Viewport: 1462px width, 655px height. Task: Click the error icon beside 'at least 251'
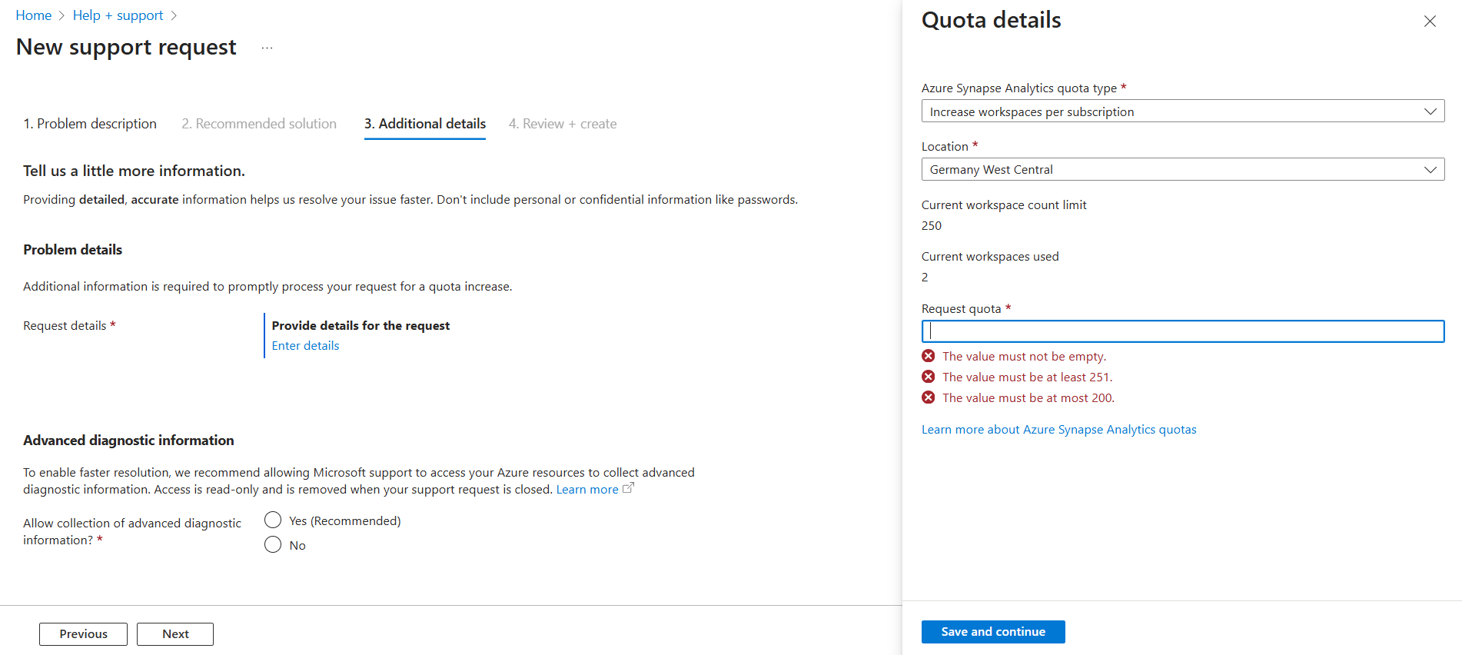point(929,377)
